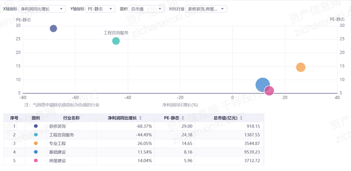Viewport: 351px width, 171px height.
Task: Click the 26.05% growth value
Action: [x=145, y=143]
